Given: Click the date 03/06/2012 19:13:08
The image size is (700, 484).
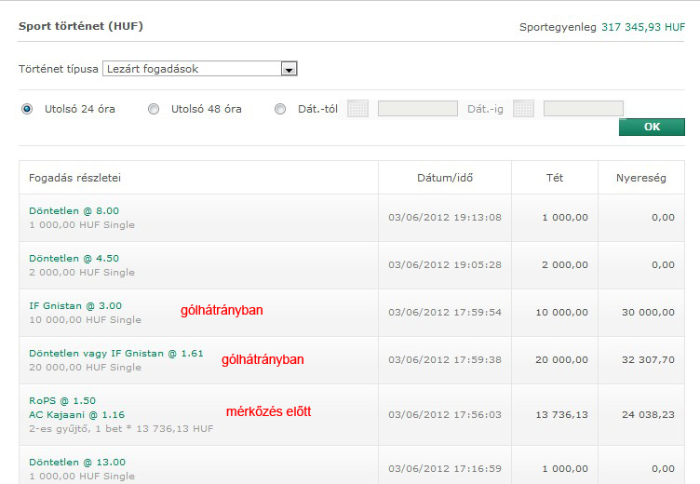Looking at the screenshot, I should [x=445, y=218].
